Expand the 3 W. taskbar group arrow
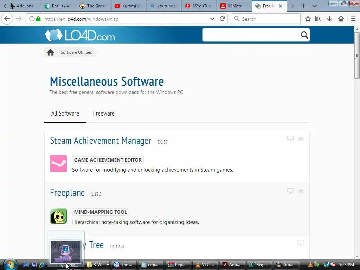This screenshot has width=360, height=270. (x=108, y=265)
